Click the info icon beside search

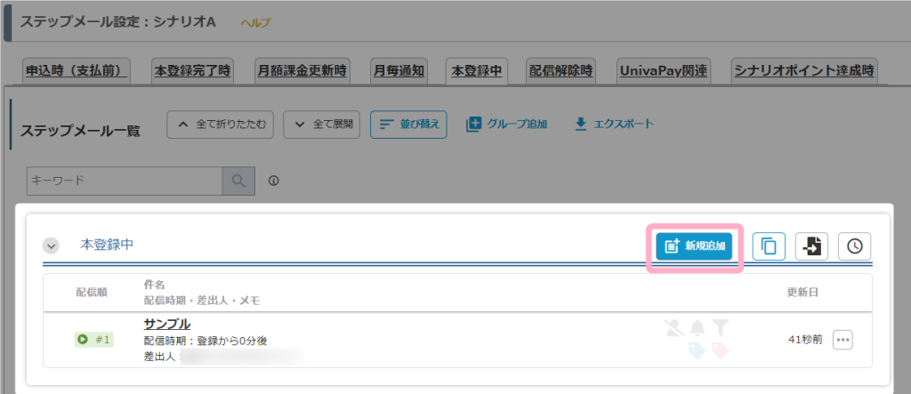pyautogui.click(x=274, y=181)
